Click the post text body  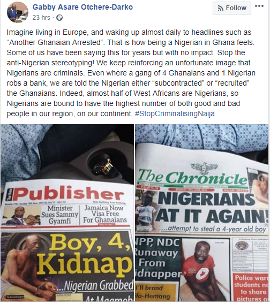[131, 73]
